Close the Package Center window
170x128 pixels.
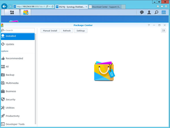coord(165,25)
